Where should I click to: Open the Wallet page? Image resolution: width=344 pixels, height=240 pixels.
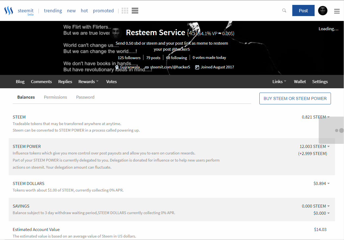click(300, 82)
